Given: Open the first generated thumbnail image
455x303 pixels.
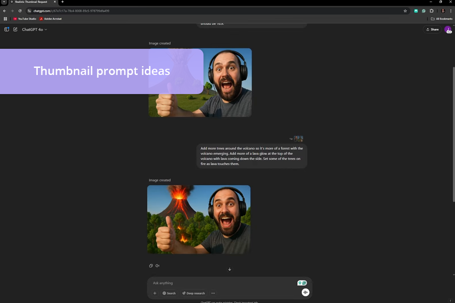Looking at the screenshot, I should [200, 83].
